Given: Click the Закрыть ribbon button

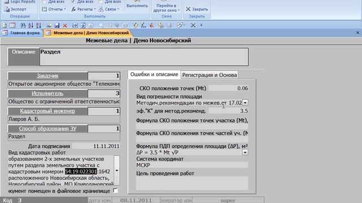Looking at the screenshot, I should pyautogui.click(x=197, y=9).
